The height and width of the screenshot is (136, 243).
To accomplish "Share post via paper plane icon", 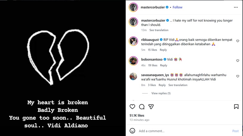I will tap(151, 107).
